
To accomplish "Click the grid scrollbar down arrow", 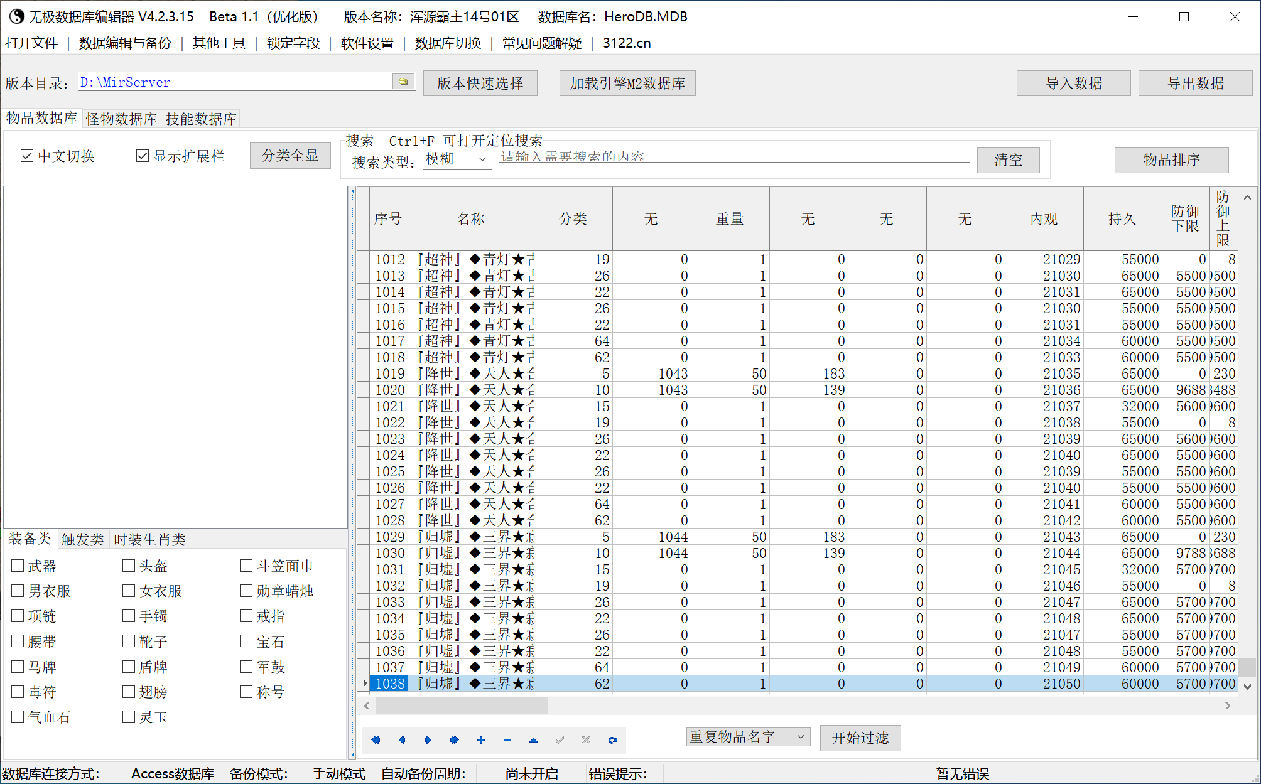I will pos(1247,687).
